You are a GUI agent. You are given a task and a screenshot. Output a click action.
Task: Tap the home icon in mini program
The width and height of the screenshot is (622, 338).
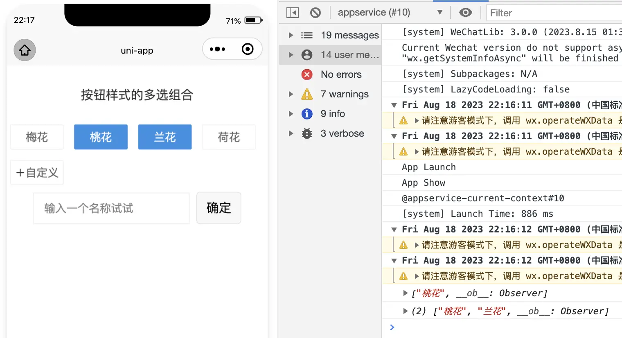(x=25, y=50)
